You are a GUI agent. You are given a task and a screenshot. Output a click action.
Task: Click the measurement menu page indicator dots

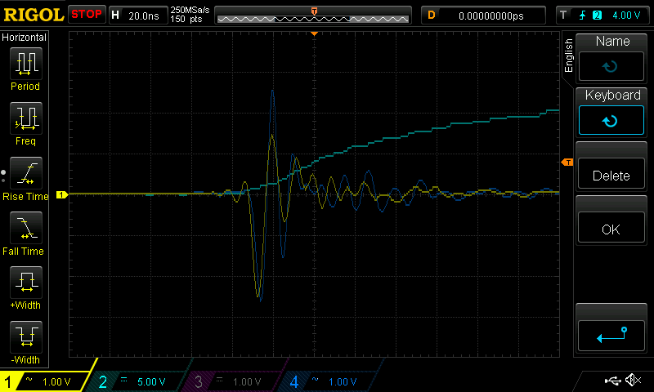(3, 176)
